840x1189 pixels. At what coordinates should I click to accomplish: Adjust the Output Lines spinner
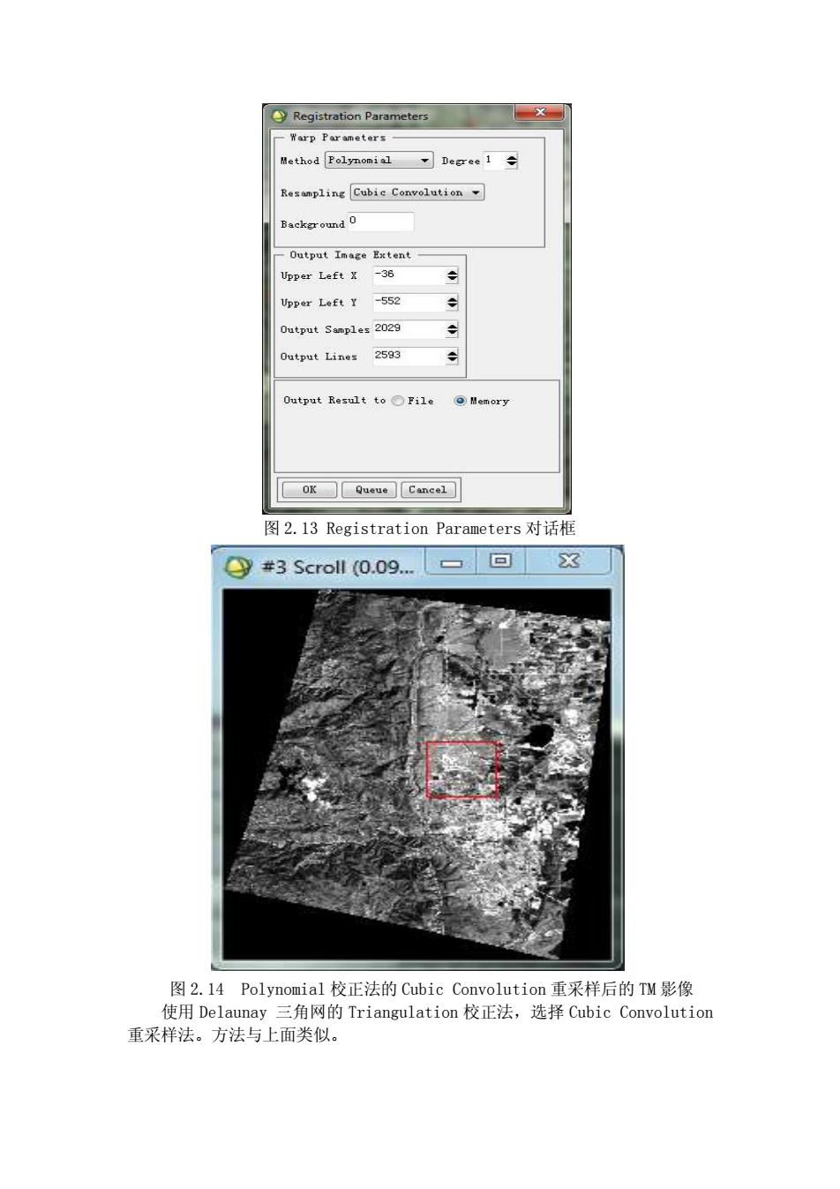(453, 357)
